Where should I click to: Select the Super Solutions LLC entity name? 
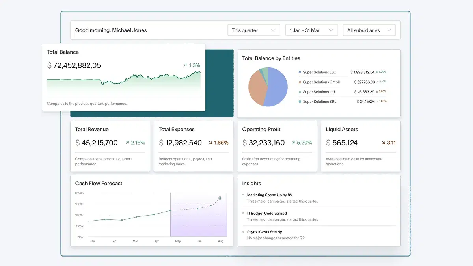point(319,72)
